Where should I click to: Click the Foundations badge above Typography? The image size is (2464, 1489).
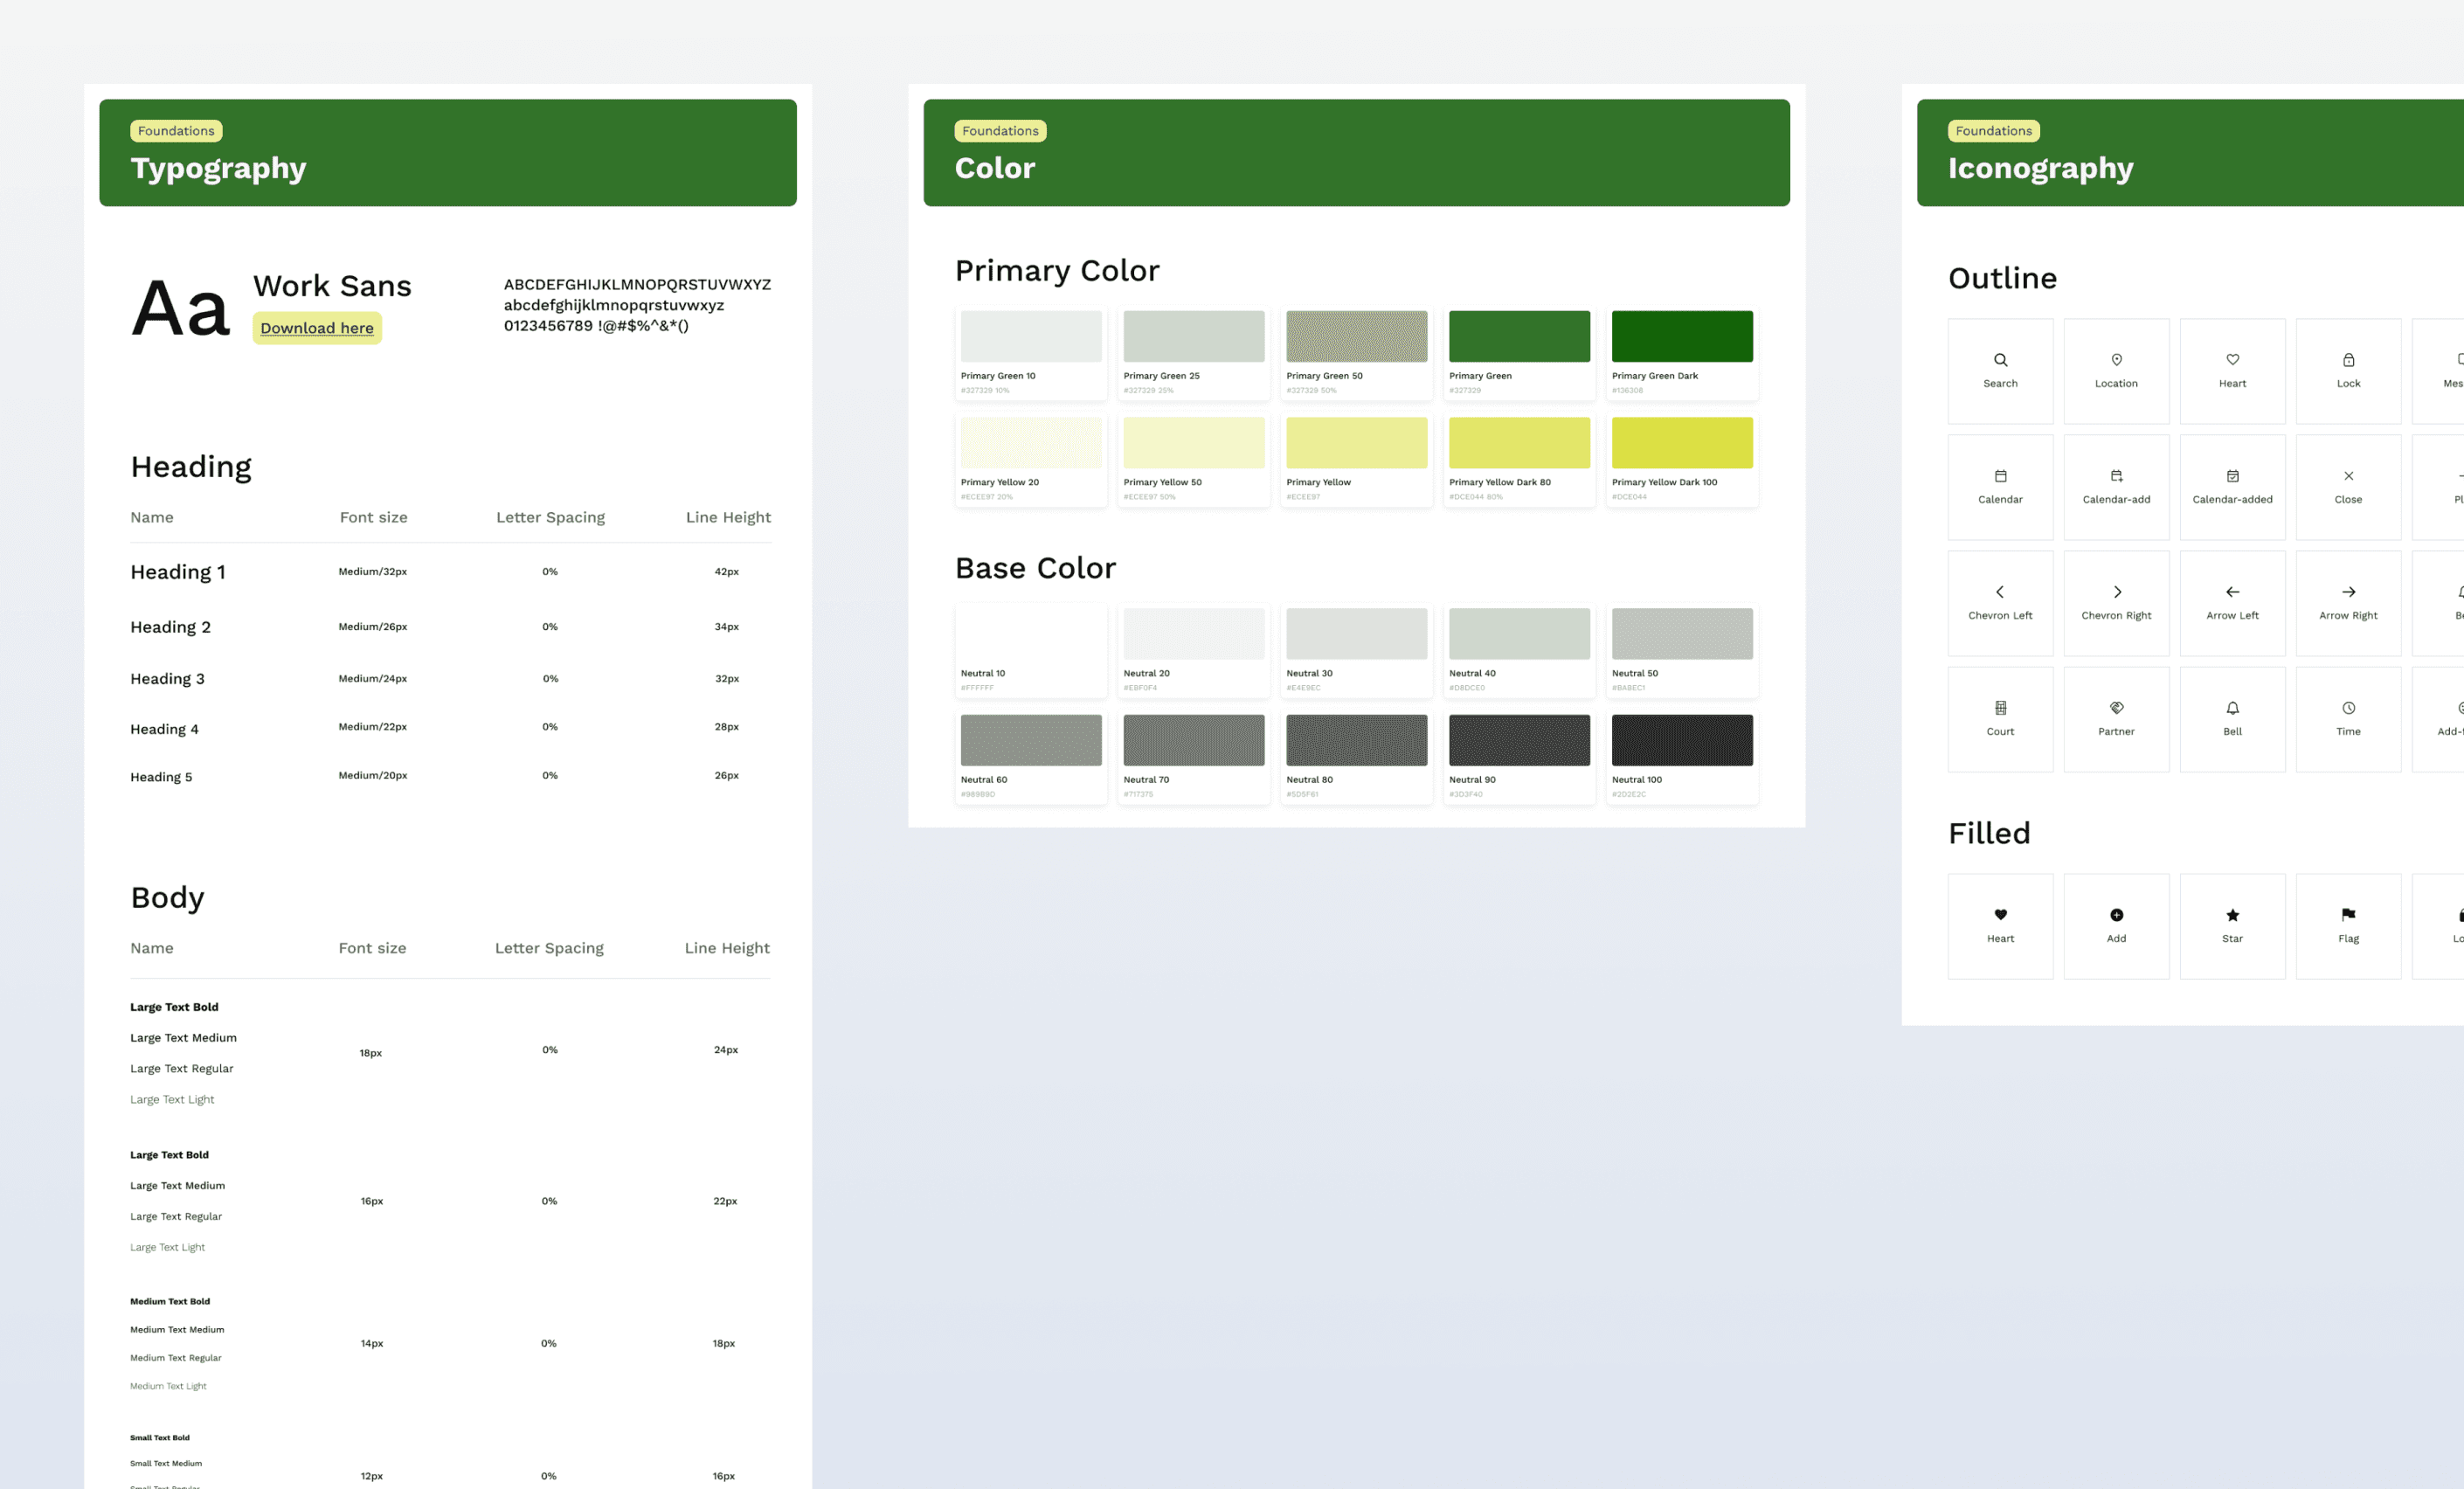176,131
